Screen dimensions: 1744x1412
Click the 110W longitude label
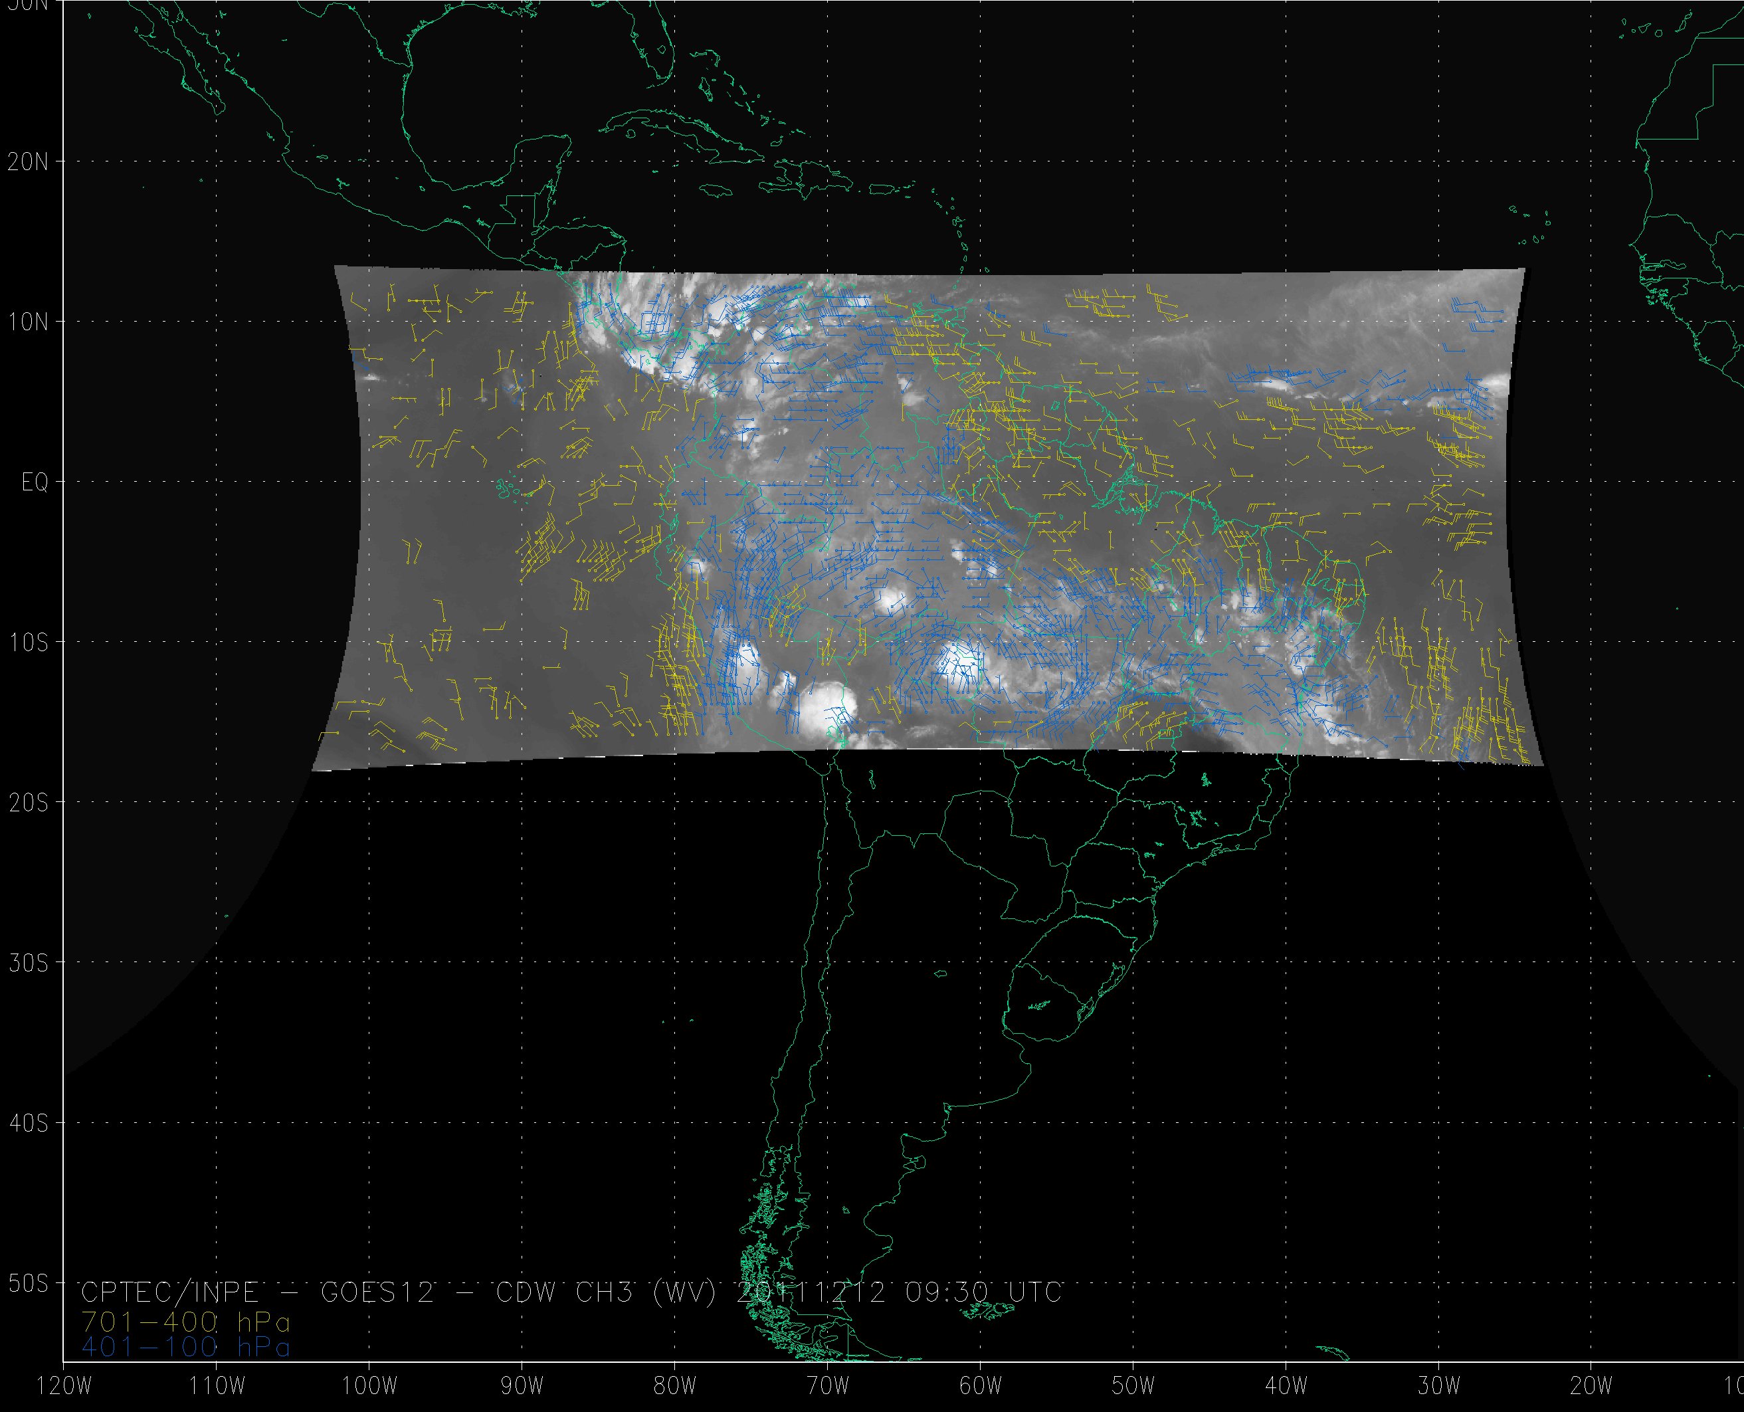pos(217,1386)
